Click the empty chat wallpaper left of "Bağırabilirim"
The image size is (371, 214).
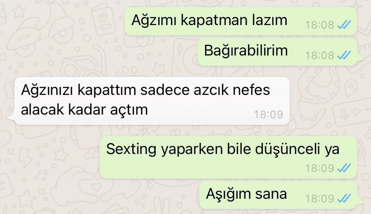(x=100, y=52)
